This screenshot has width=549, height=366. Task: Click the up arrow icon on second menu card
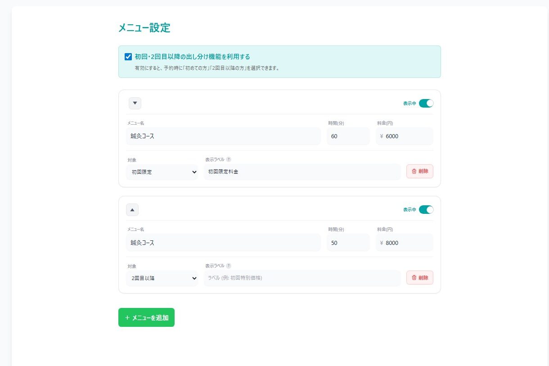pos(132,209)
